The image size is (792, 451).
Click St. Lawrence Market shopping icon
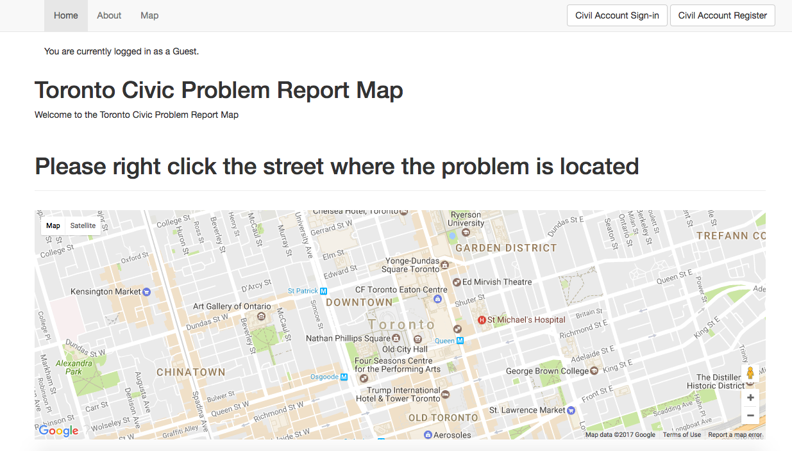(571, 410)
